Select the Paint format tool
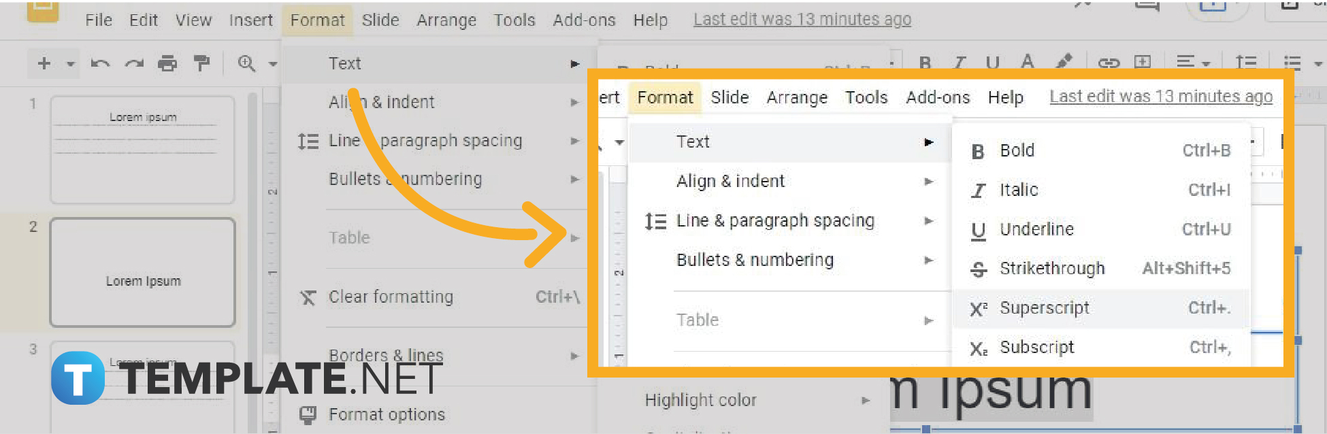1327x434 pixels. (x=201, y=63)
